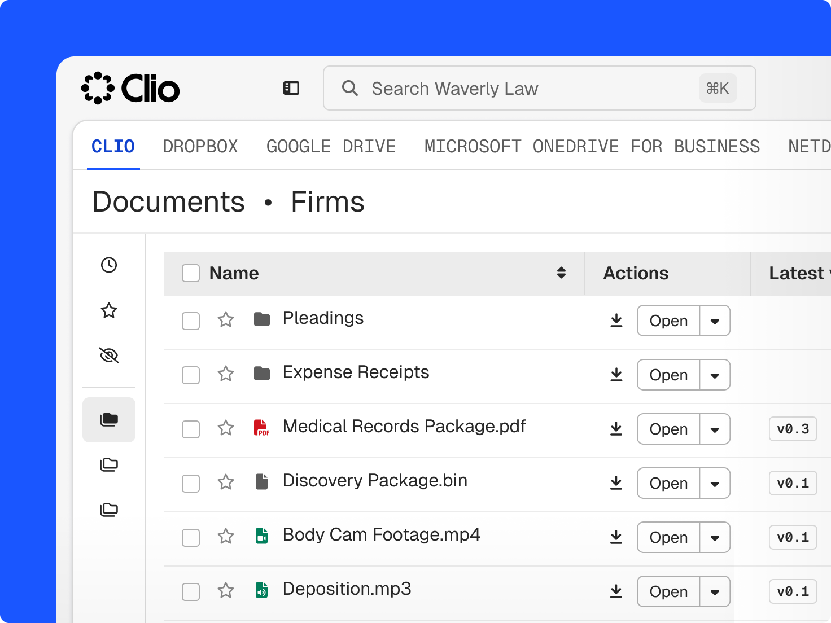This screenshot has height=623, width=831.
Task: Switch to the Dropbox tab
Action: coord(200,146)
